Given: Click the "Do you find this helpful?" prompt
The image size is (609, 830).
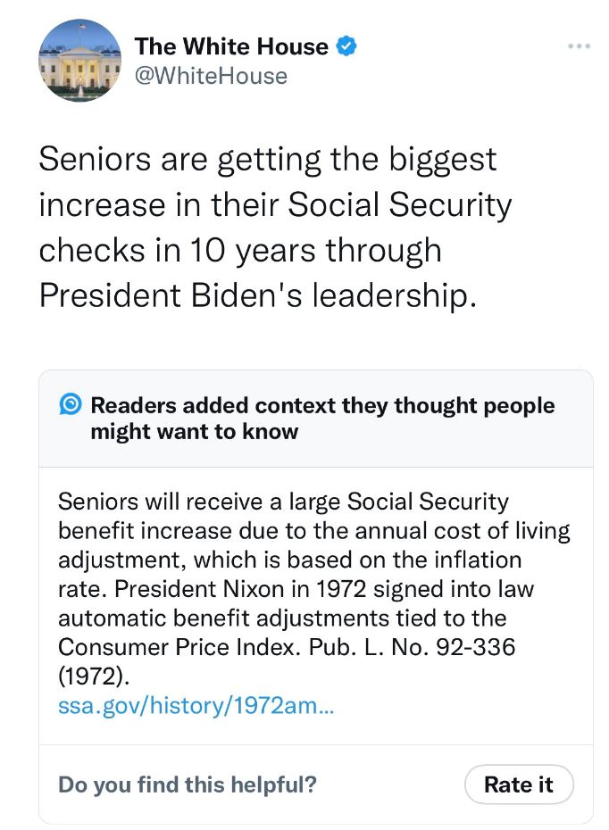Looking at the screenshot, I should pyautogui.click(x=188, y=784).
